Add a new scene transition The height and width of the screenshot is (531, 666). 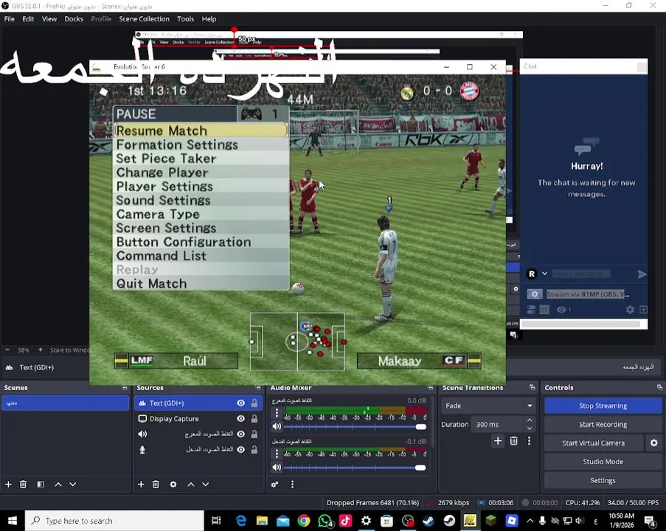click(498, 441)
